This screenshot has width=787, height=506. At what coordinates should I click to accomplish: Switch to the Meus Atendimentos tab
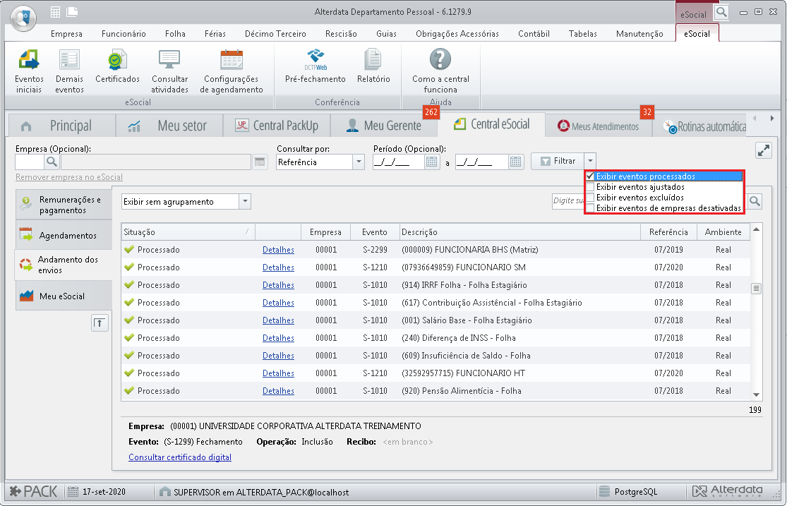599,126
